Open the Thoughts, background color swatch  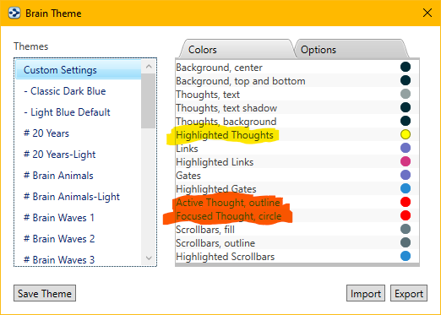click(406, 121)
